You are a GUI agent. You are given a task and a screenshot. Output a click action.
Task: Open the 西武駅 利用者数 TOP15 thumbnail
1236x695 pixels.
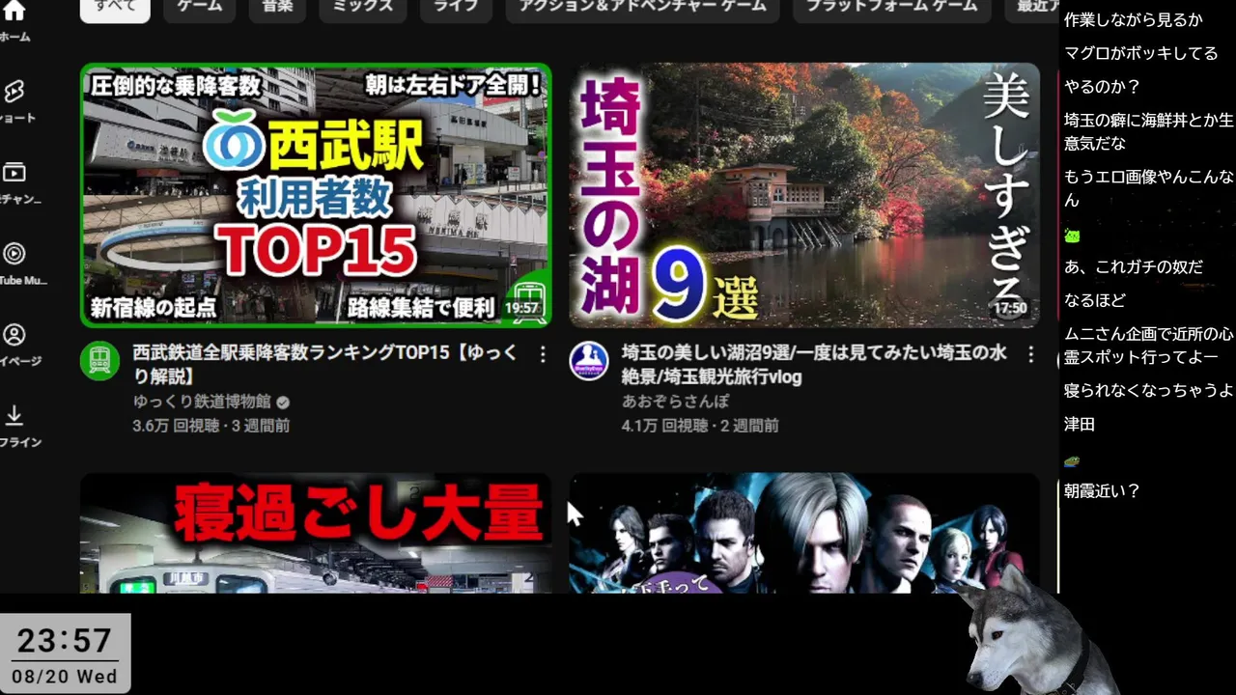pos(316,196)
